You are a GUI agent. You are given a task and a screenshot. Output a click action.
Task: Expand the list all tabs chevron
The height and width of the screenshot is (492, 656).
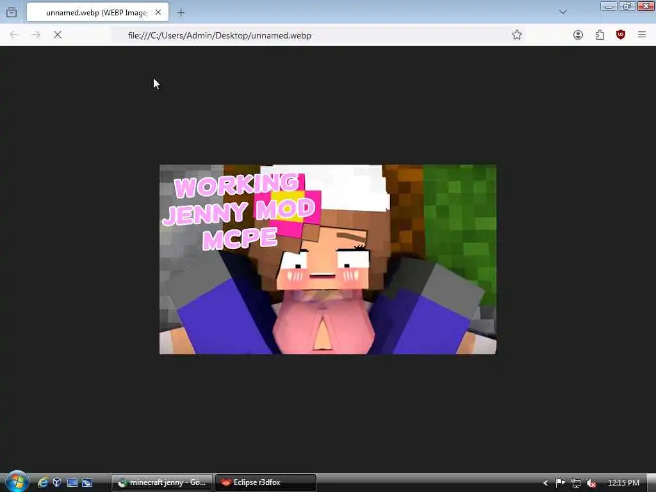pos(563,12)
